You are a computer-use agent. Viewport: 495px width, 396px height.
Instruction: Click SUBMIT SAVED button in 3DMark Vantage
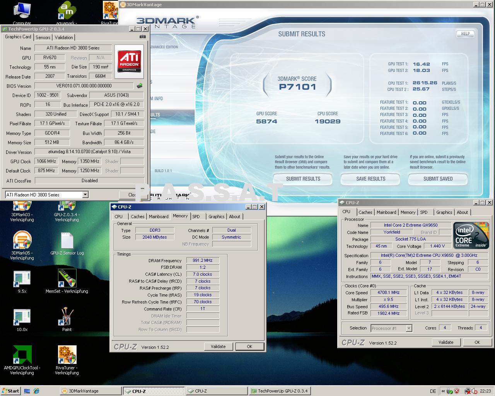coord(438,179)
